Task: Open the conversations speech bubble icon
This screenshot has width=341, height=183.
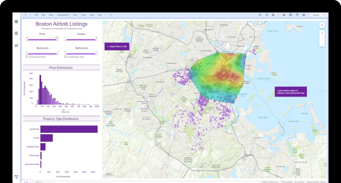Action: click(x=284, y=15)
